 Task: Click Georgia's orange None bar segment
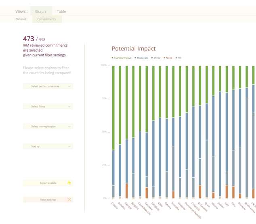[x=127, y=190]
